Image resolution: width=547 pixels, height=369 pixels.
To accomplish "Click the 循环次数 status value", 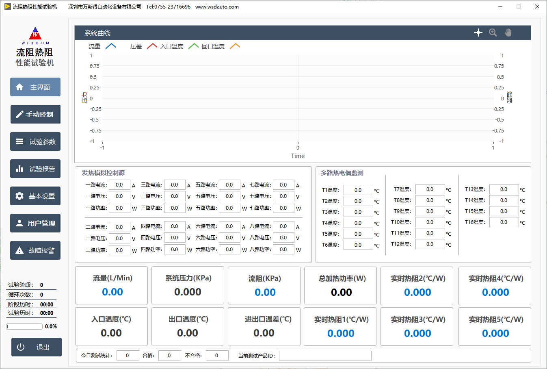I will (41, 295).
